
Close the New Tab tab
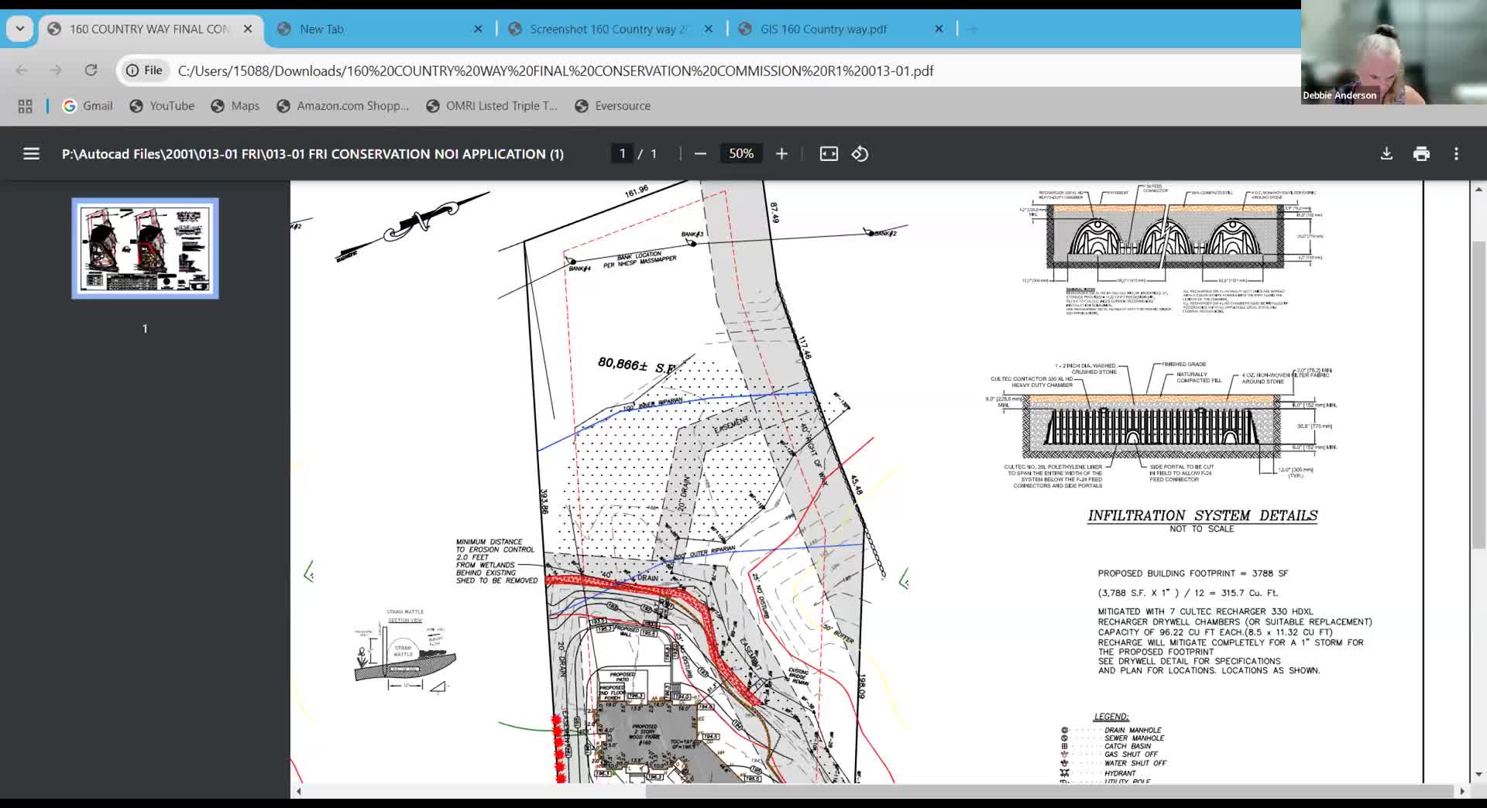[x=478, y=29]
